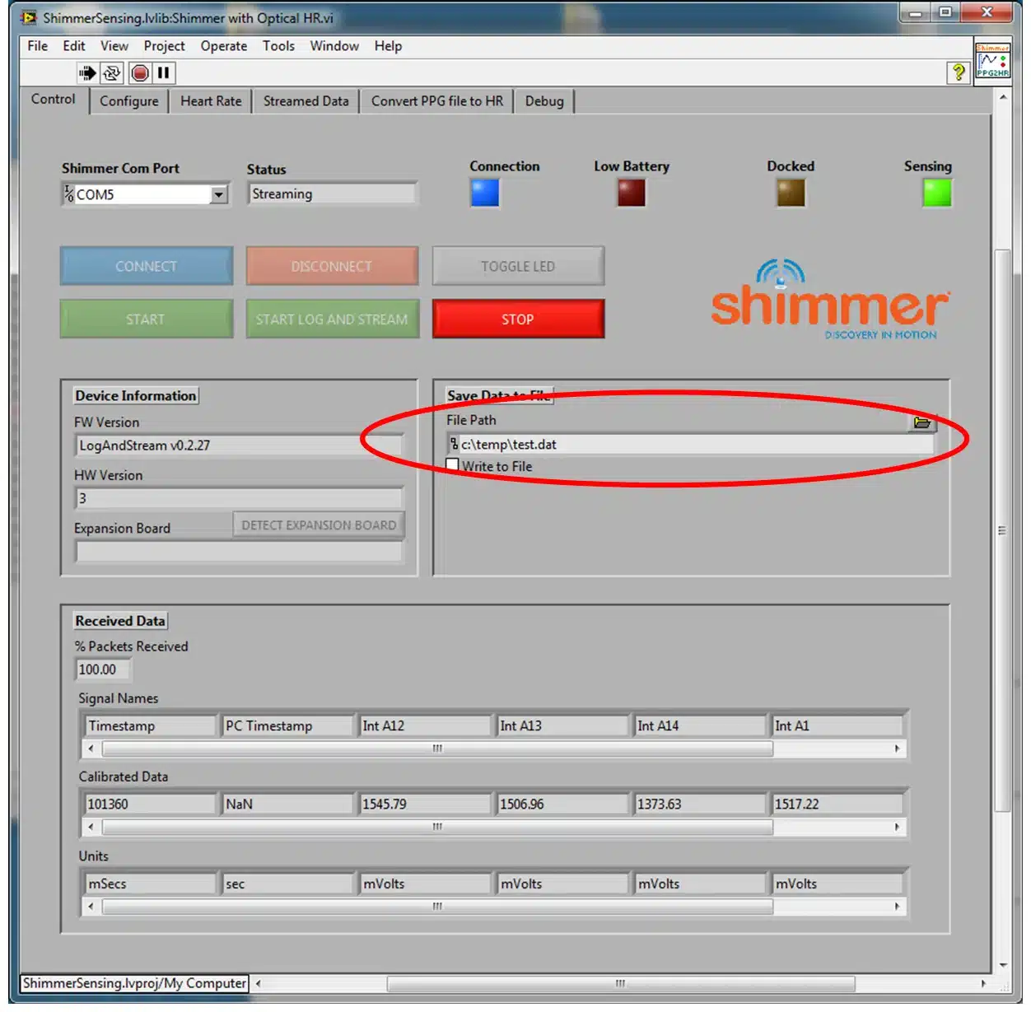The height and width of the screenshot is (1012, 1031).
Task: Click the Abort Execution red stop icon
Action: point(141,73)
